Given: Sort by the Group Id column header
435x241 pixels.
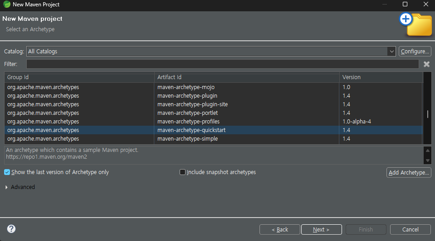Looking at the screenshot, I should (x=79, y=77).
